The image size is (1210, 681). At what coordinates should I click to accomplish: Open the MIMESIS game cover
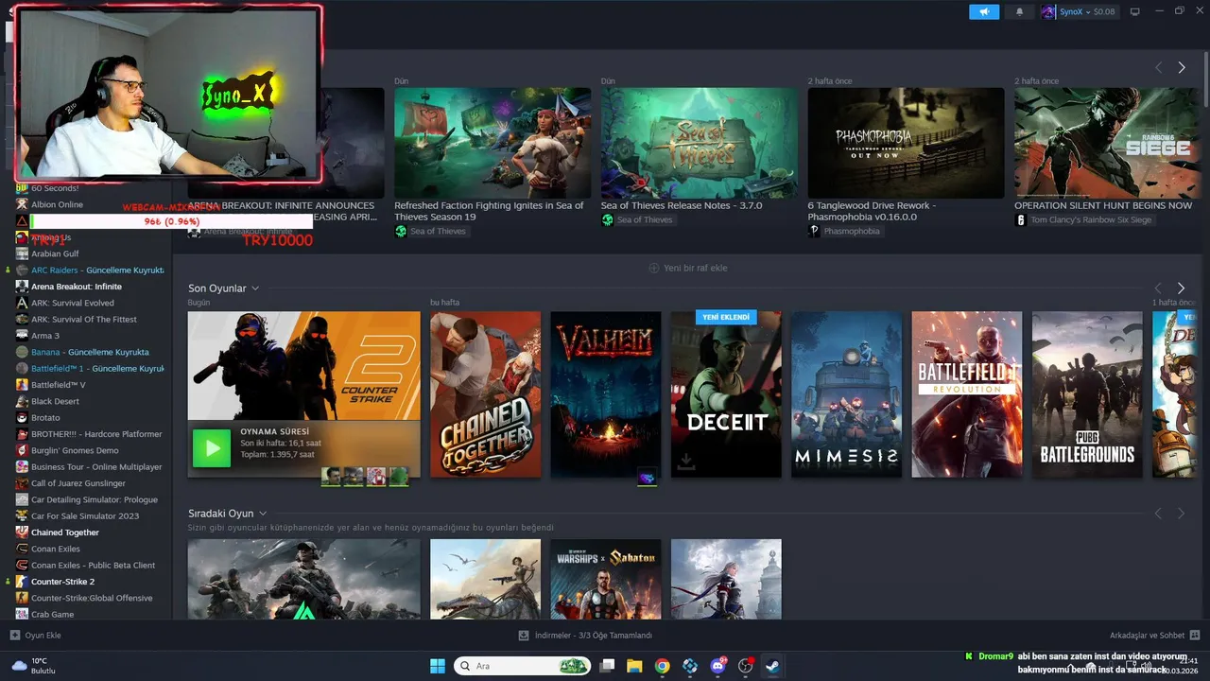846,394
